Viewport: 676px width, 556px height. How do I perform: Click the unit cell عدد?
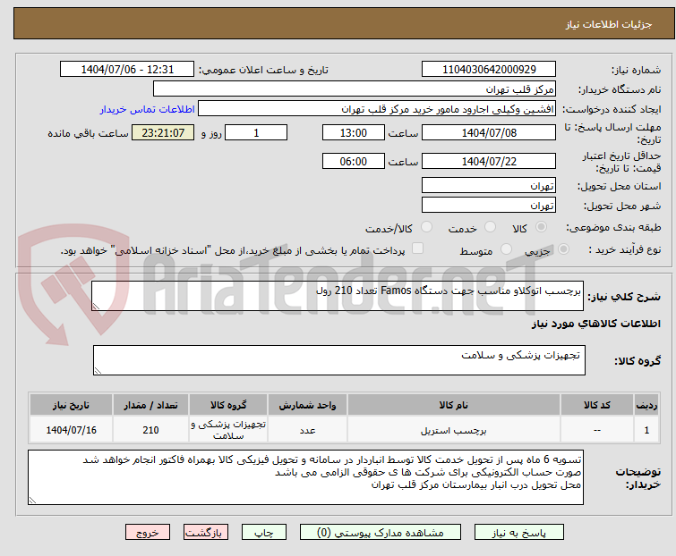tap(307, 430)
